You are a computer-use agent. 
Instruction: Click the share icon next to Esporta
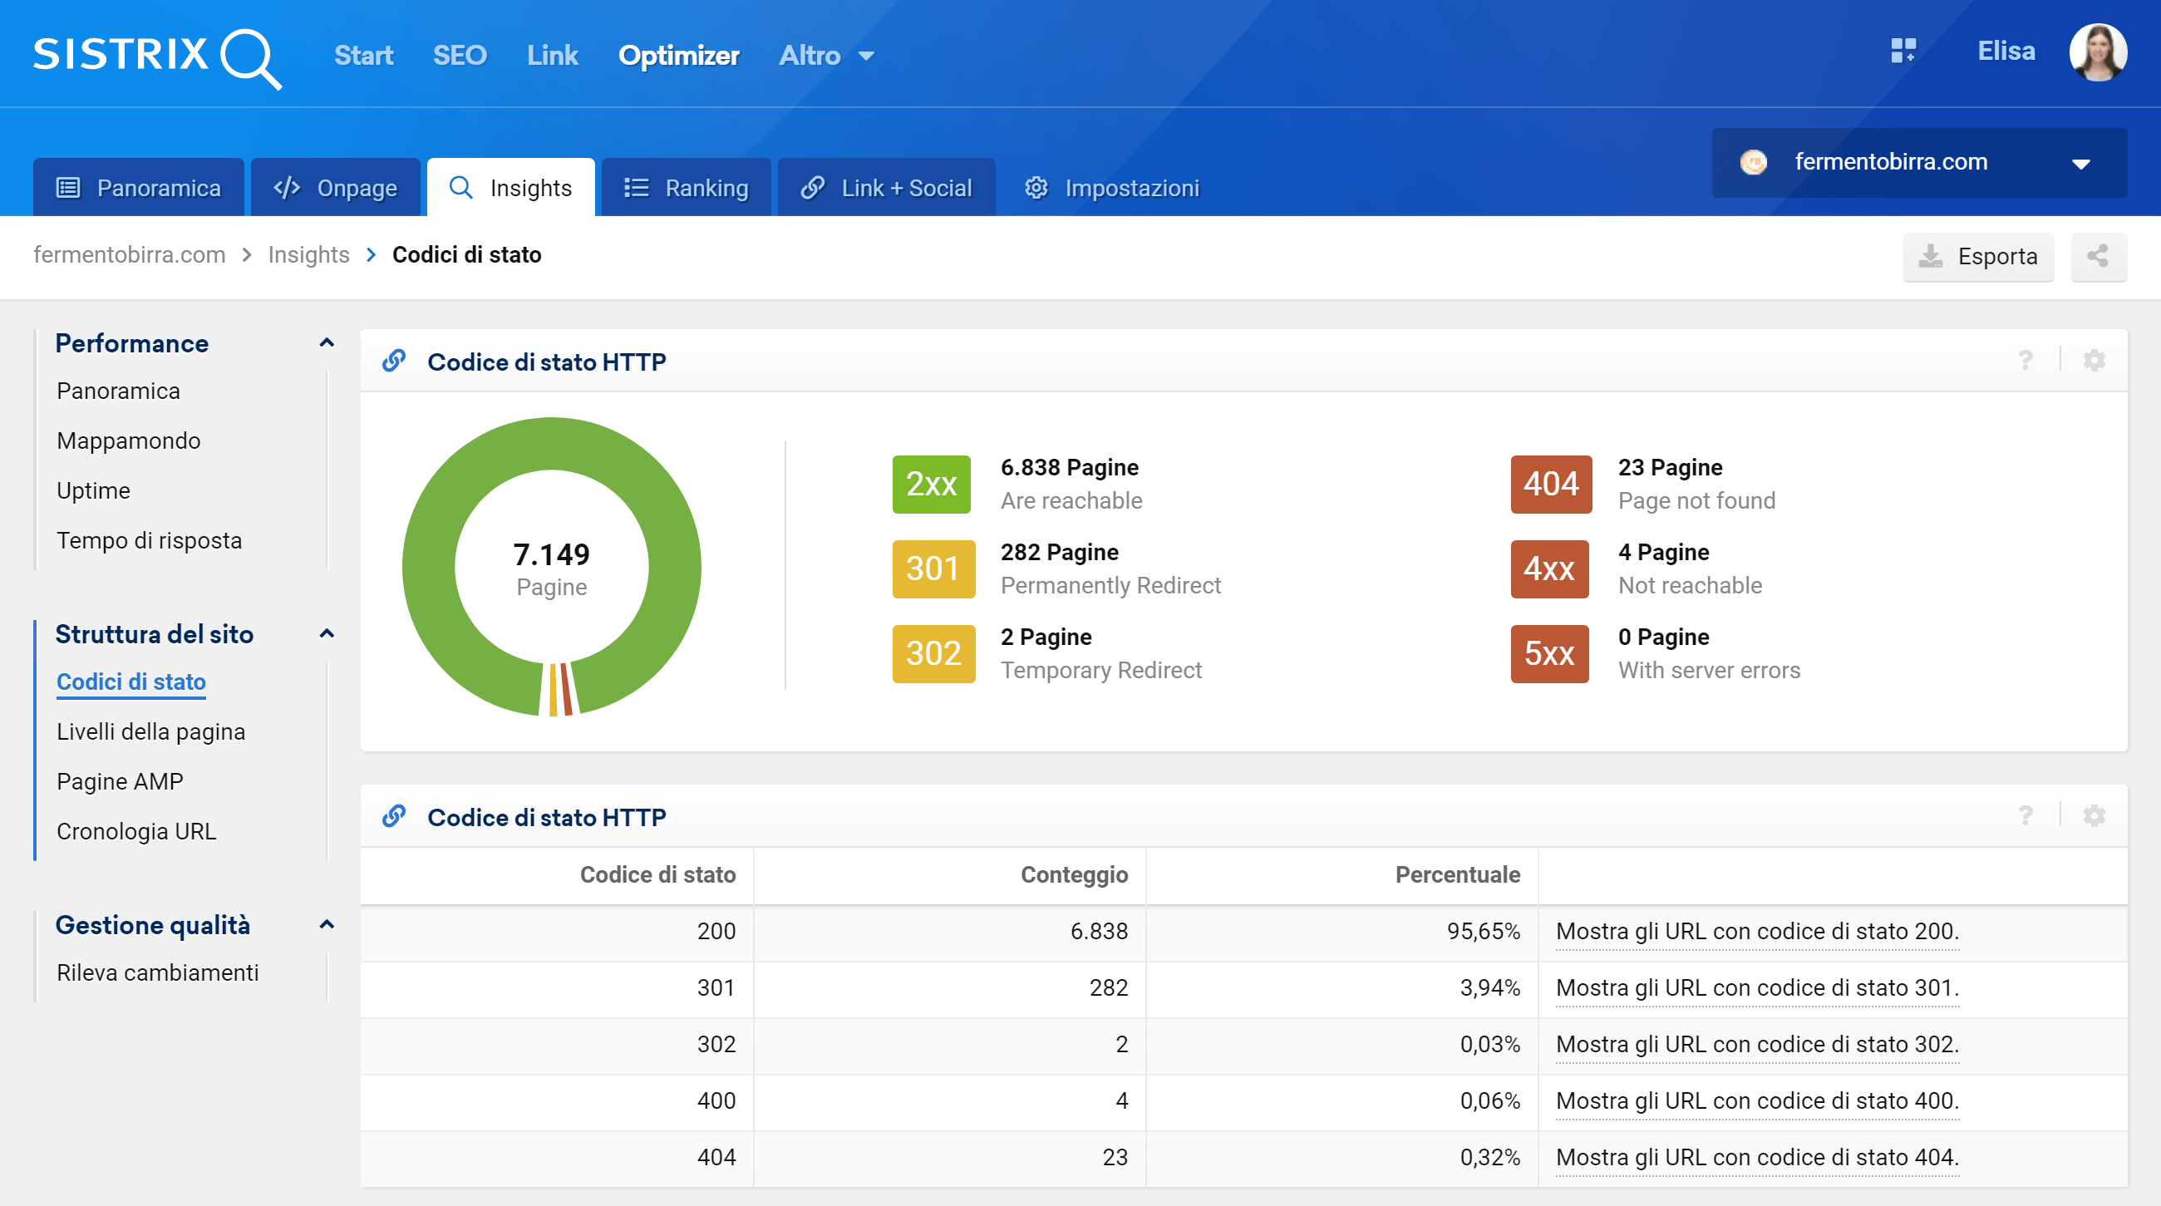pyautogui.click(x=2098, y=257)
